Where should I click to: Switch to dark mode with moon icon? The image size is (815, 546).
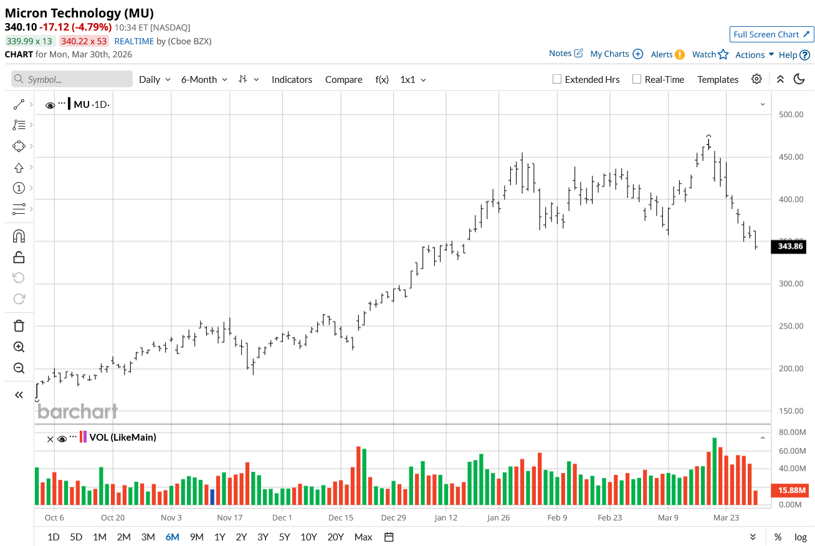799,79
